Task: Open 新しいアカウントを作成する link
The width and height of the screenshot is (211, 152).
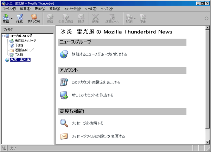Action: click(92, 95)
